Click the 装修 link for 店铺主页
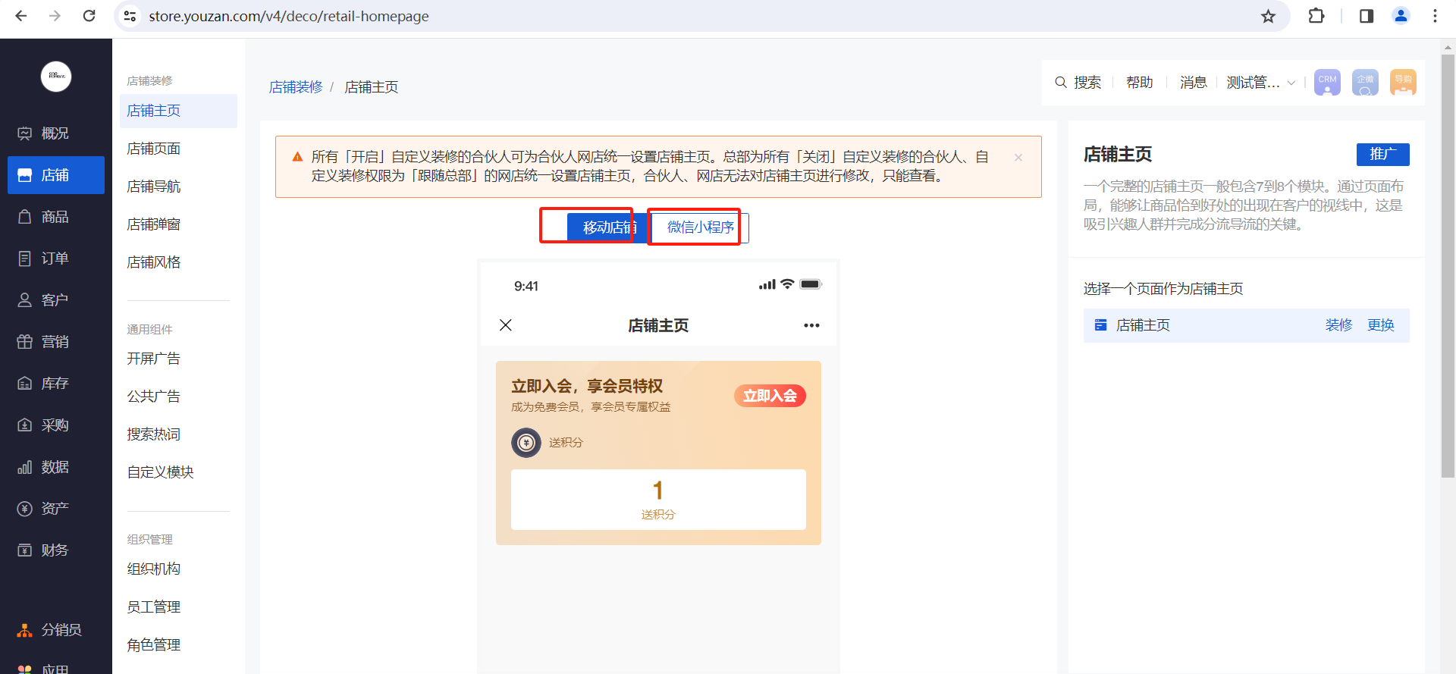The image size is (1456, 674). pyautogui.click(x=1338, y=325)
